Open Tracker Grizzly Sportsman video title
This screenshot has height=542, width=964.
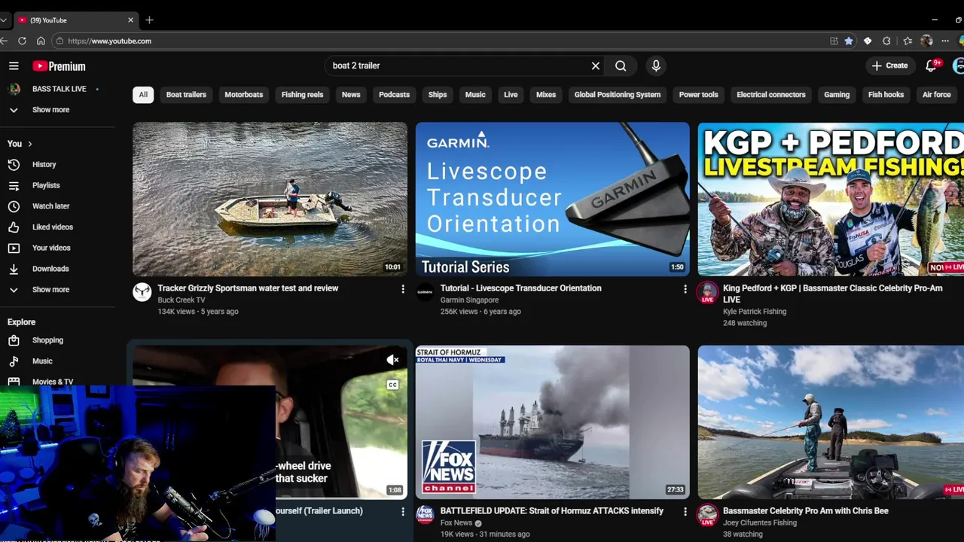pos(248,288)
